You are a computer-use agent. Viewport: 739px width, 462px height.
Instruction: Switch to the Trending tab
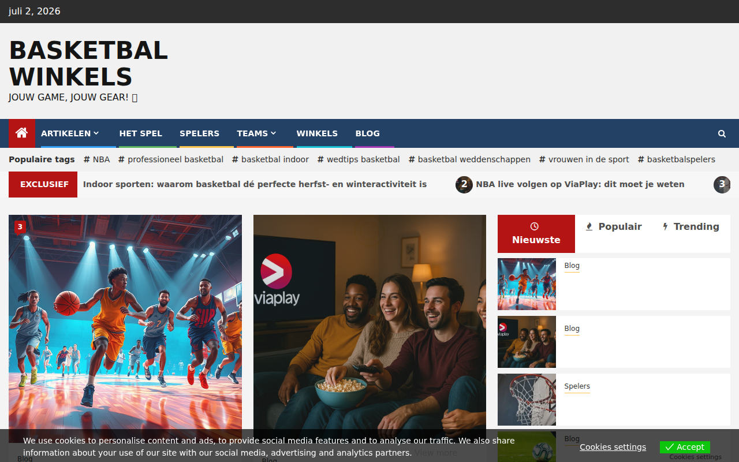(691, 227)
